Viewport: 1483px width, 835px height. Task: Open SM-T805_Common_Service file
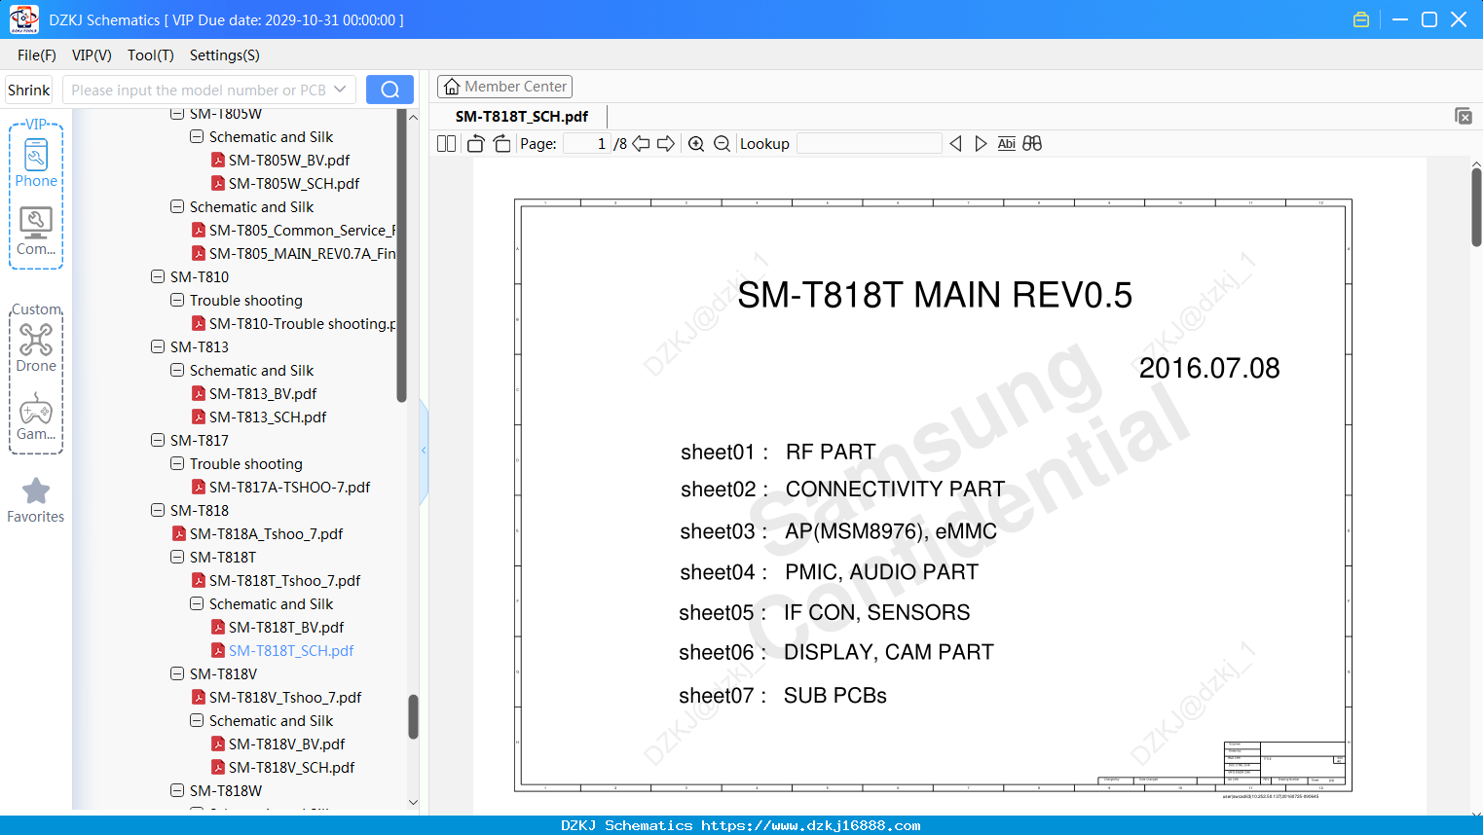[x=302, y=230]
